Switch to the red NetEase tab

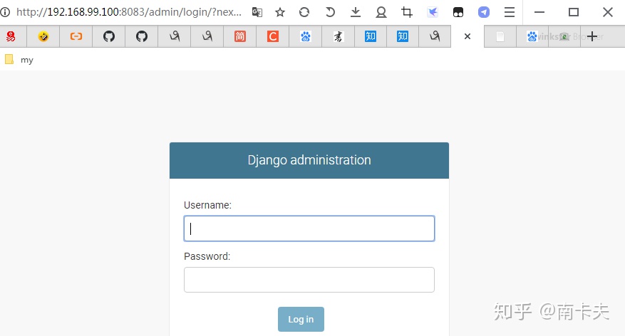point(11,36)
